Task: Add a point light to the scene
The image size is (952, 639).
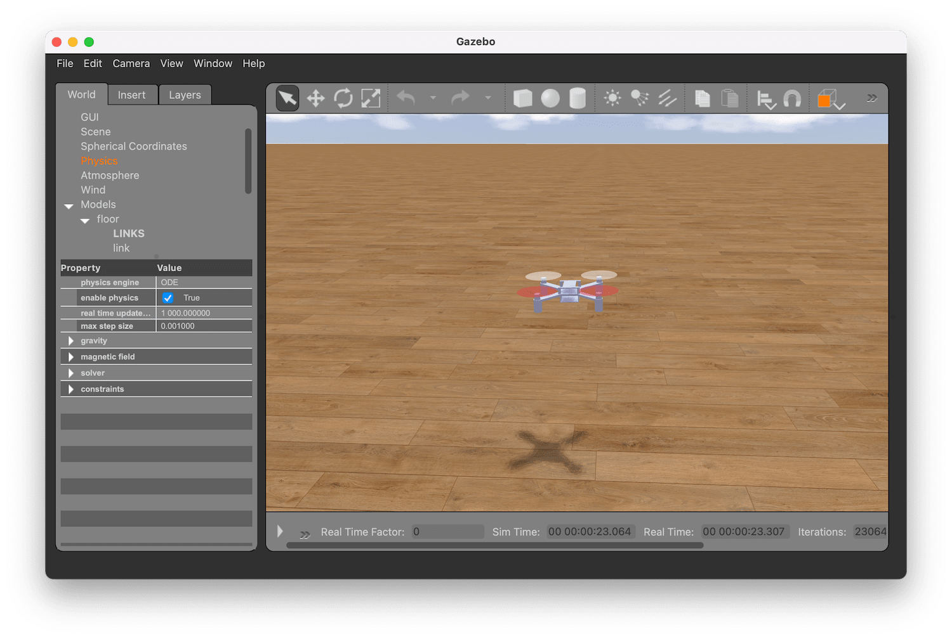Action: click(612, 98)
